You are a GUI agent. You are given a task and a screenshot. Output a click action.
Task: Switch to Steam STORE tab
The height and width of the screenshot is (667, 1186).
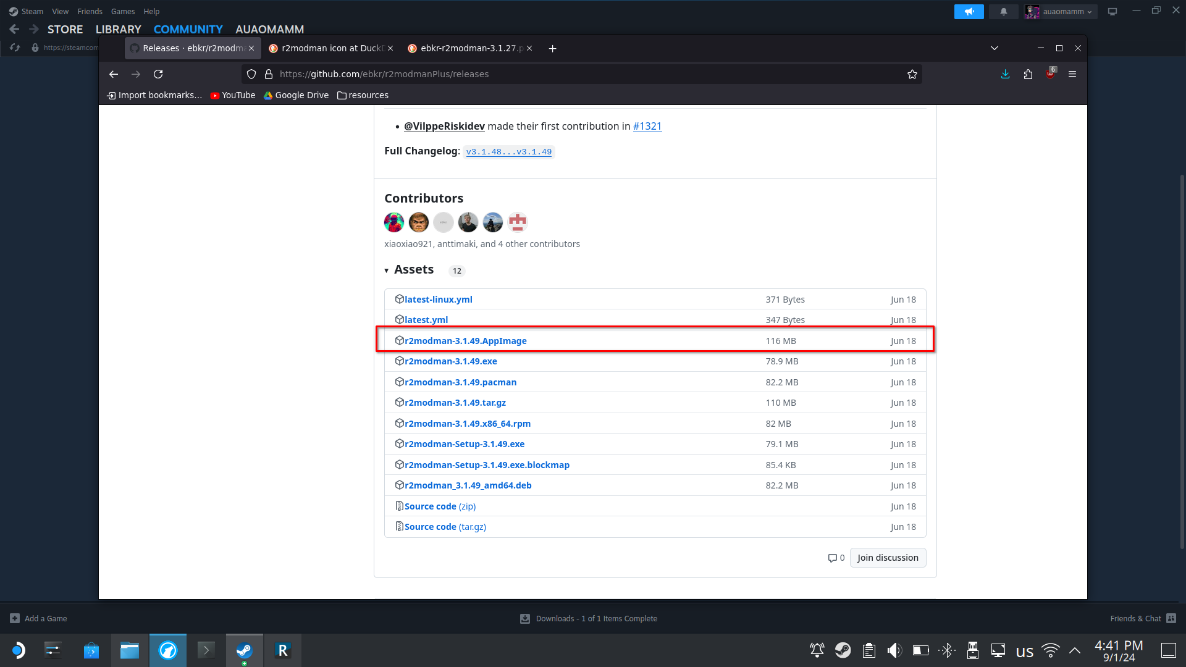65,29
